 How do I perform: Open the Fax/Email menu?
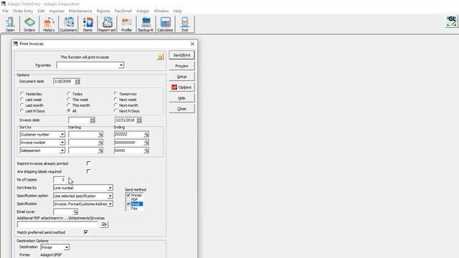click(123, 11)
